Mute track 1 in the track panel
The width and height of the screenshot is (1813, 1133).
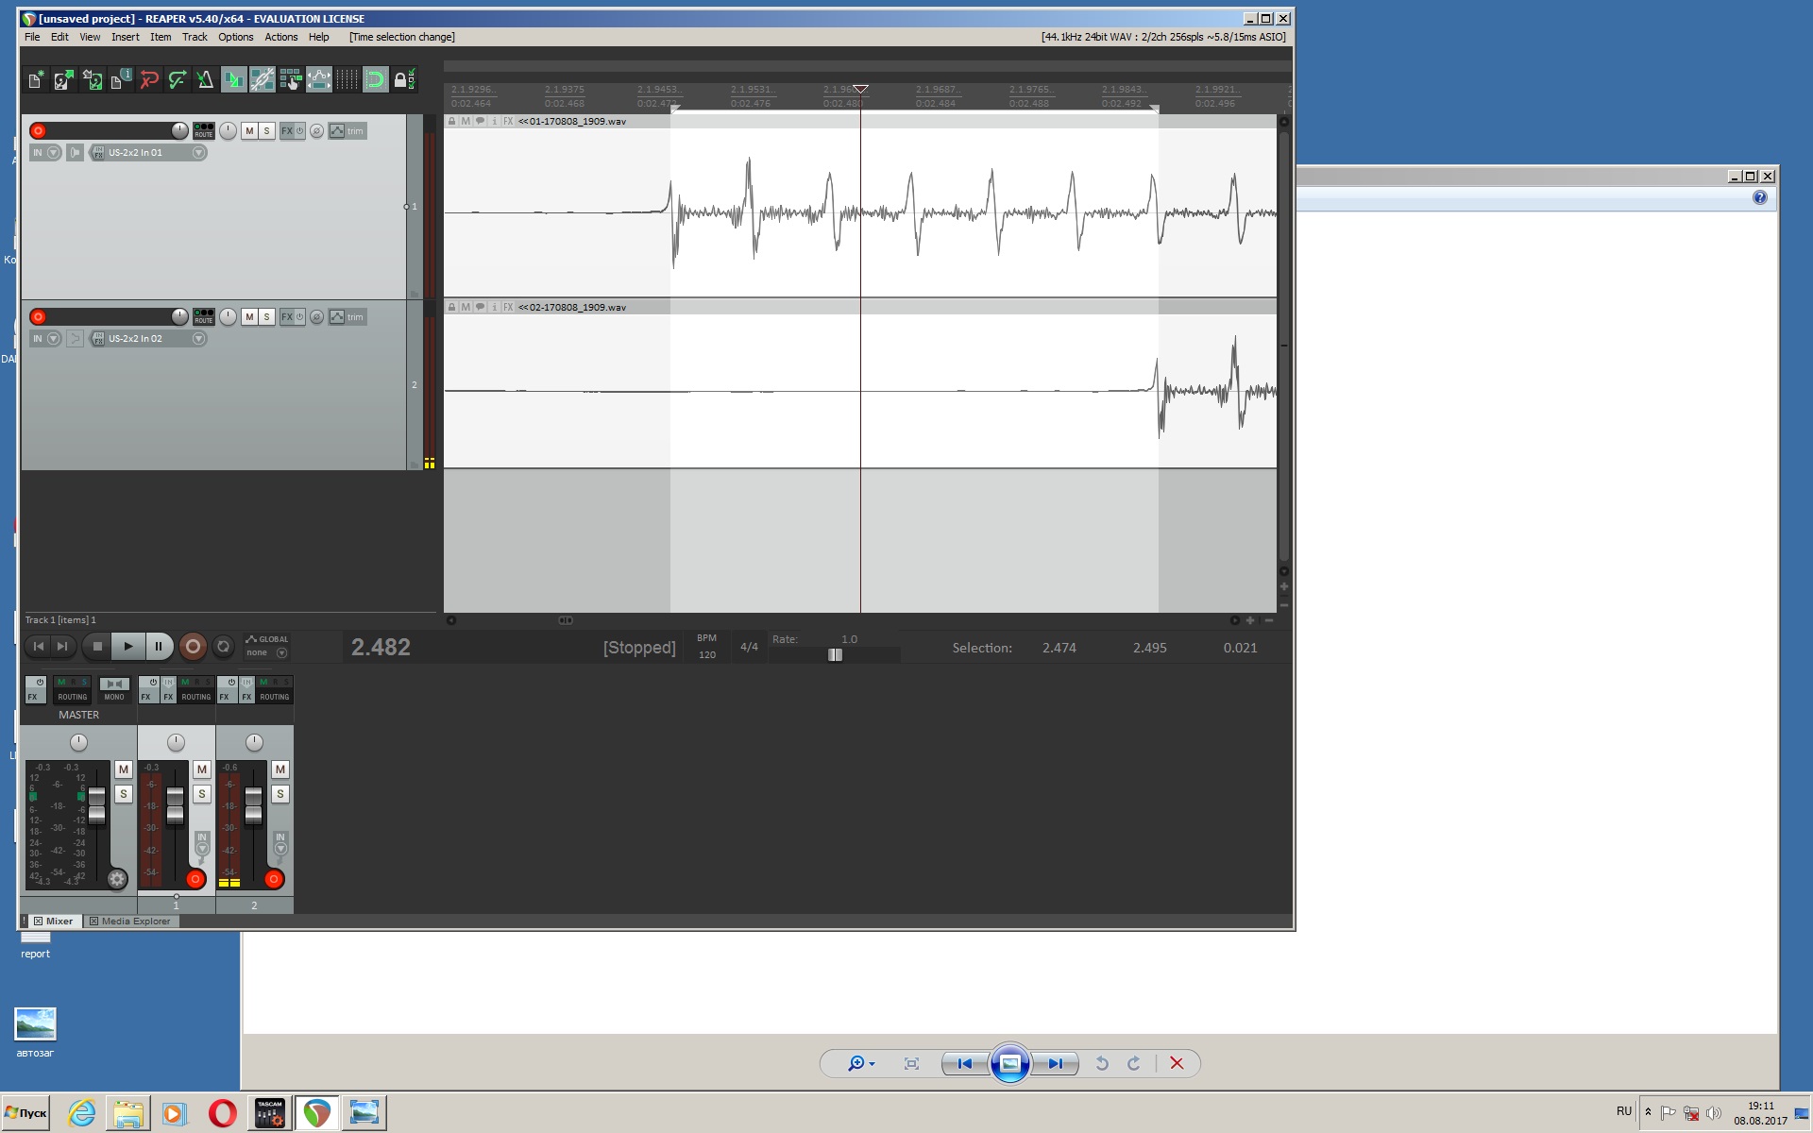[x=249, y=131]
